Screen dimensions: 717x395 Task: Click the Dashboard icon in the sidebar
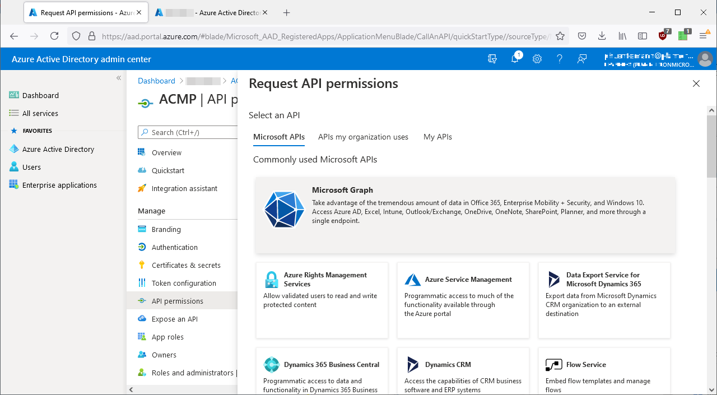pyautogui.click(x=13, y=95)
